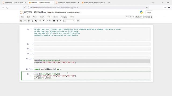The image size is (172, 96).
Task: Click the In [13]: prompt label
Action: tap(30, 69)
